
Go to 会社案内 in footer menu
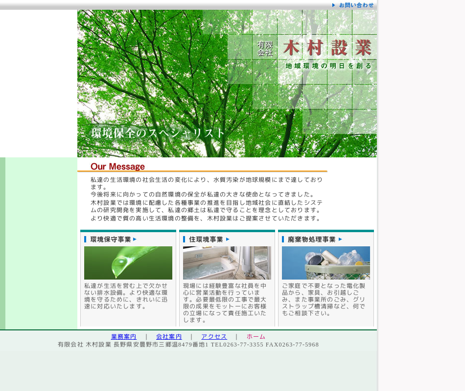(169, 336)
